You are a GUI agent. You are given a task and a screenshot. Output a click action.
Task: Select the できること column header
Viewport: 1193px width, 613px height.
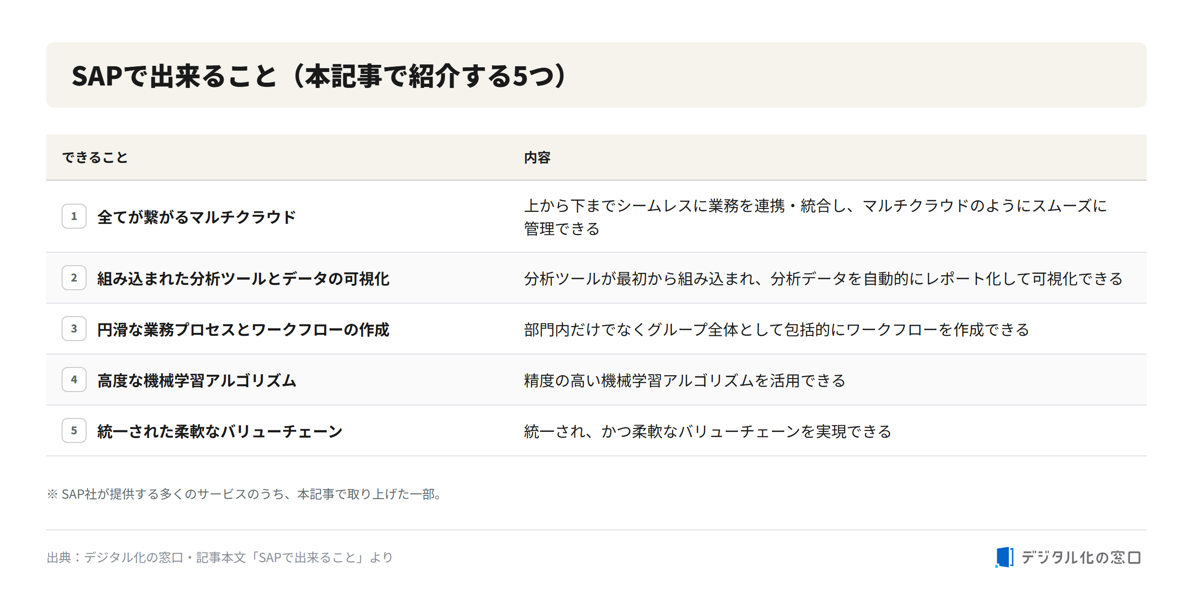coord(95,158)
